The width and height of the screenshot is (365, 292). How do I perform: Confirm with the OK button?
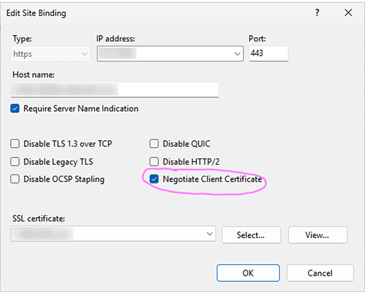[x=248, y=273]
